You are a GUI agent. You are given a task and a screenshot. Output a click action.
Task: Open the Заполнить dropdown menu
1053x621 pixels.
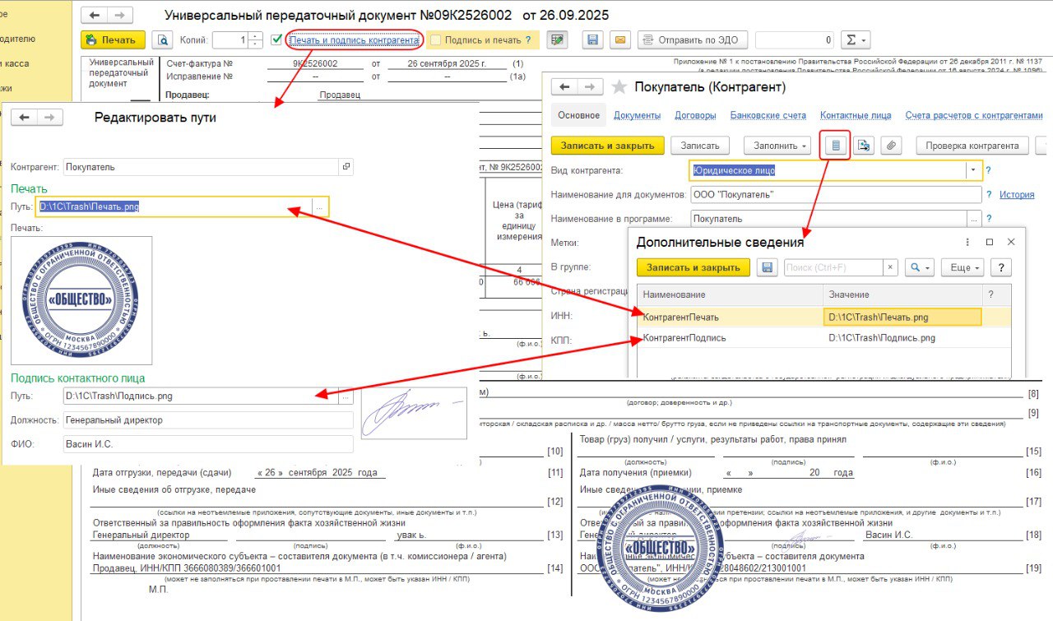[777, 146]
